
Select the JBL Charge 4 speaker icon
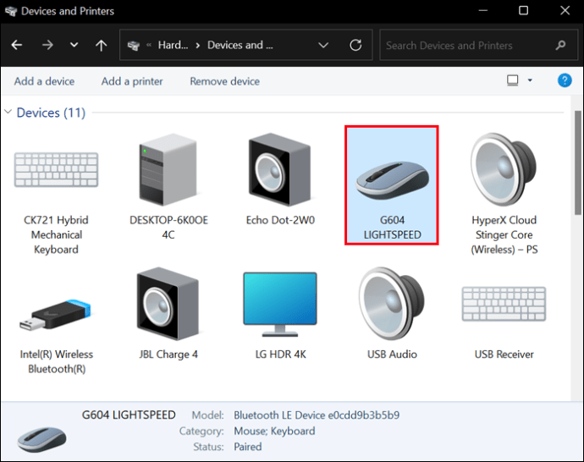click(168, 304)
